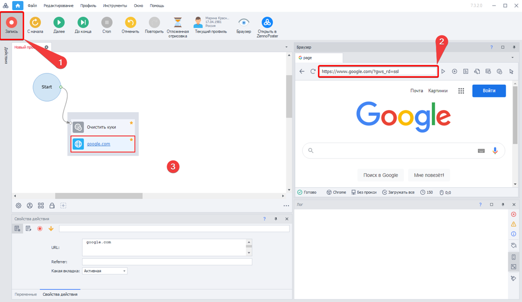Pin the Лог panel

[x=503, y=204]
